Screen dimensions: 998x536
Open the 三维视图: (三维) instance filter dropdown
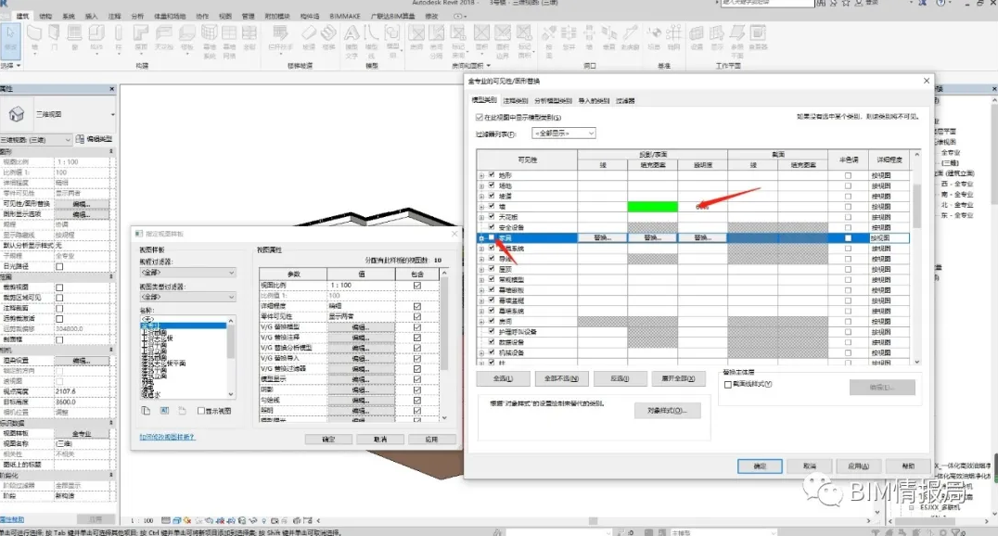point(36,139)
